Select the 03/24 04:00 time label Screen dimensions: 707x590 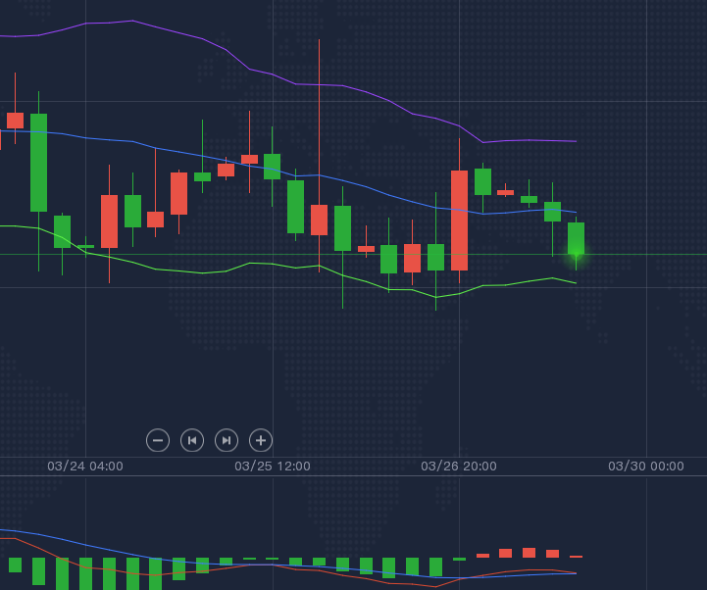click(x=85, y=467)
